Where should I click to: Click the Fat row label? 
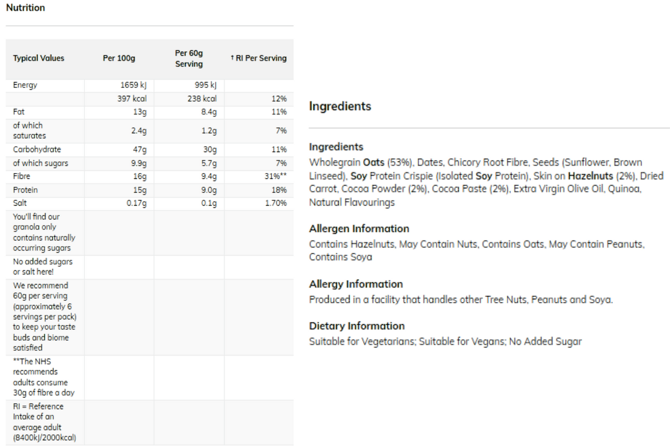pyautogui.click(x=19, y=112)
